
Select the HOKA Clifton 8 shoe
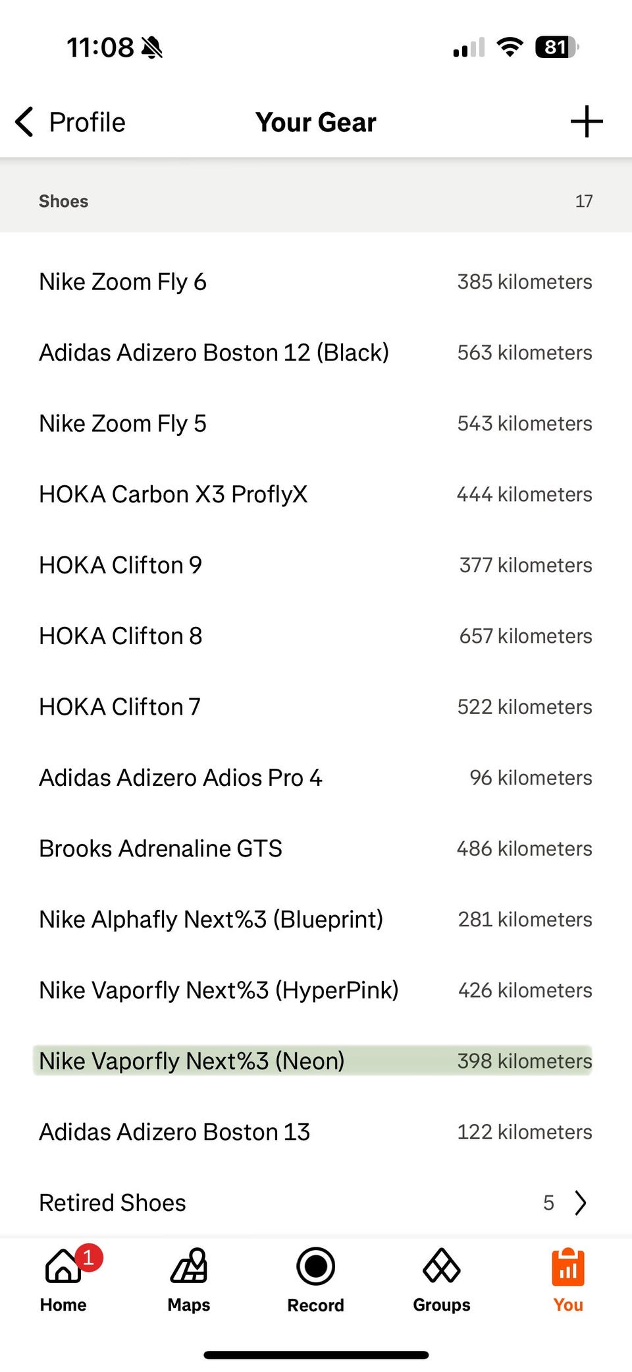point(316,636)
